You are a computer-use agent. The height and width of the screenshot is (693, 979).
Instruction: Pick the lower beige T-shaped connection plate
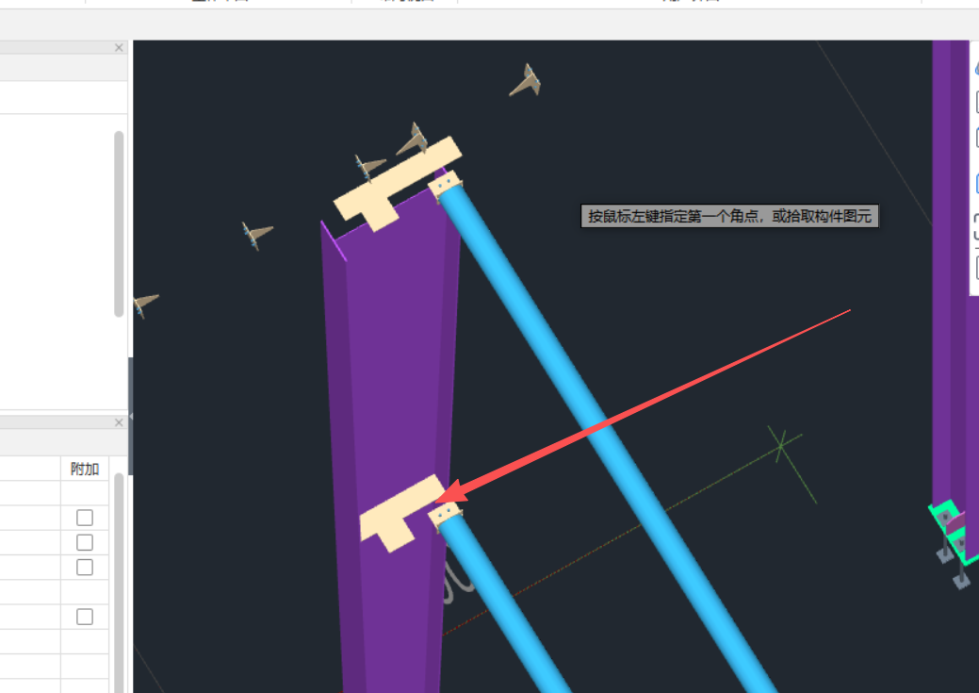[400, 514]
